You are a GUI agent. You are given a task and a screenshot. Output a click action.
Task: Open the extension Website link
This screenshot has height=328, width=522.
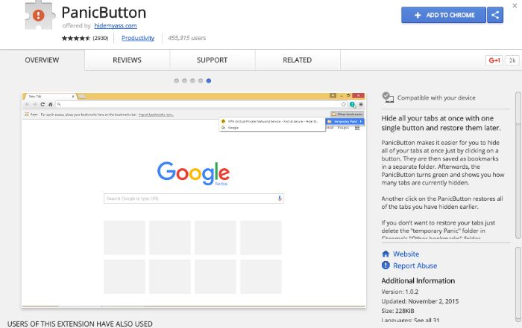click(406, 254)
